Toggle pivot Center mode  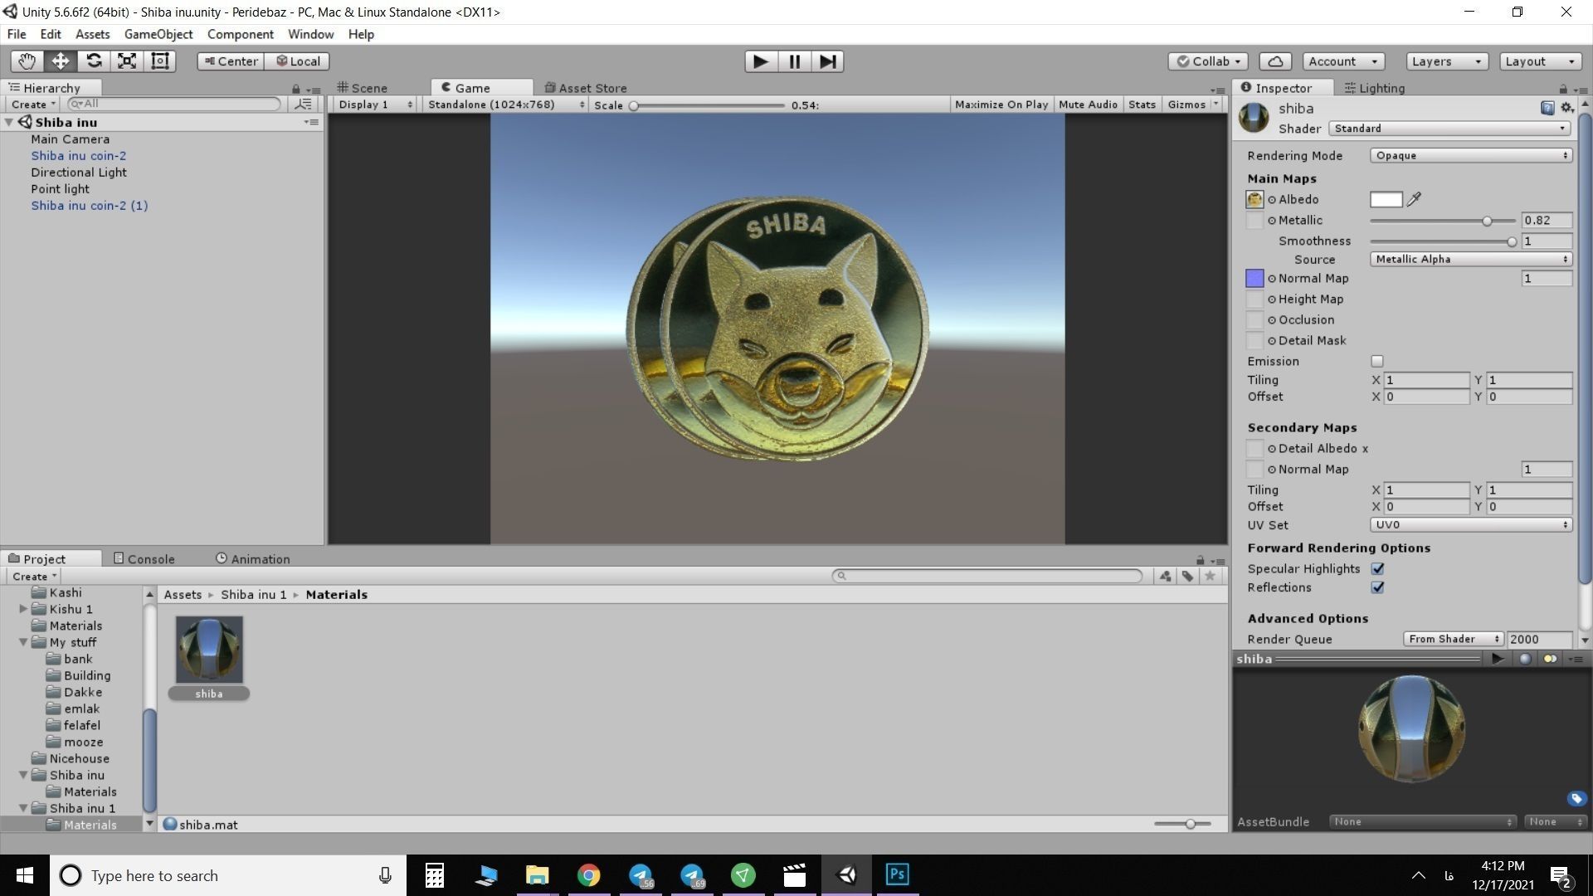[231, 61]
